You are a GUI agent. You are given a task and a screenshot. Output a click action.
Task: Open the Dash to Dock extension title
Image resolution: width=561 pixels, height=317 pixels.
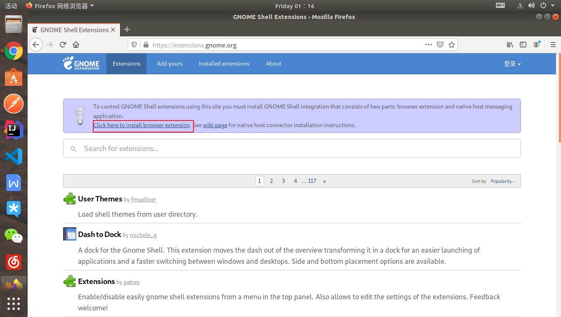click(x=99, y=234)
